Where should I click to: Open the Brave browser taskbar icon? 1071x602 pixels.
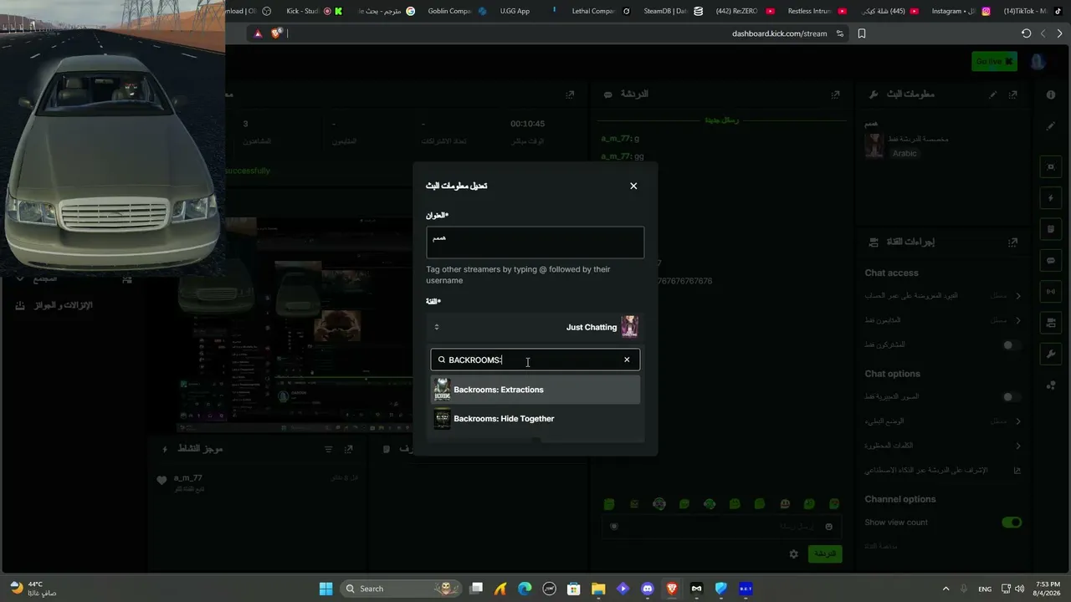(x=672, y=589)
